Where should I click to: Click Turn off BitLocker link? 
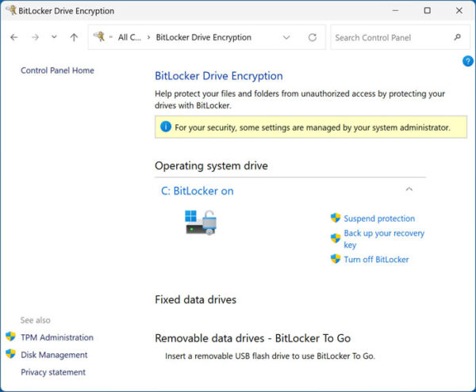pyautogui.click(x=376, y=259)
